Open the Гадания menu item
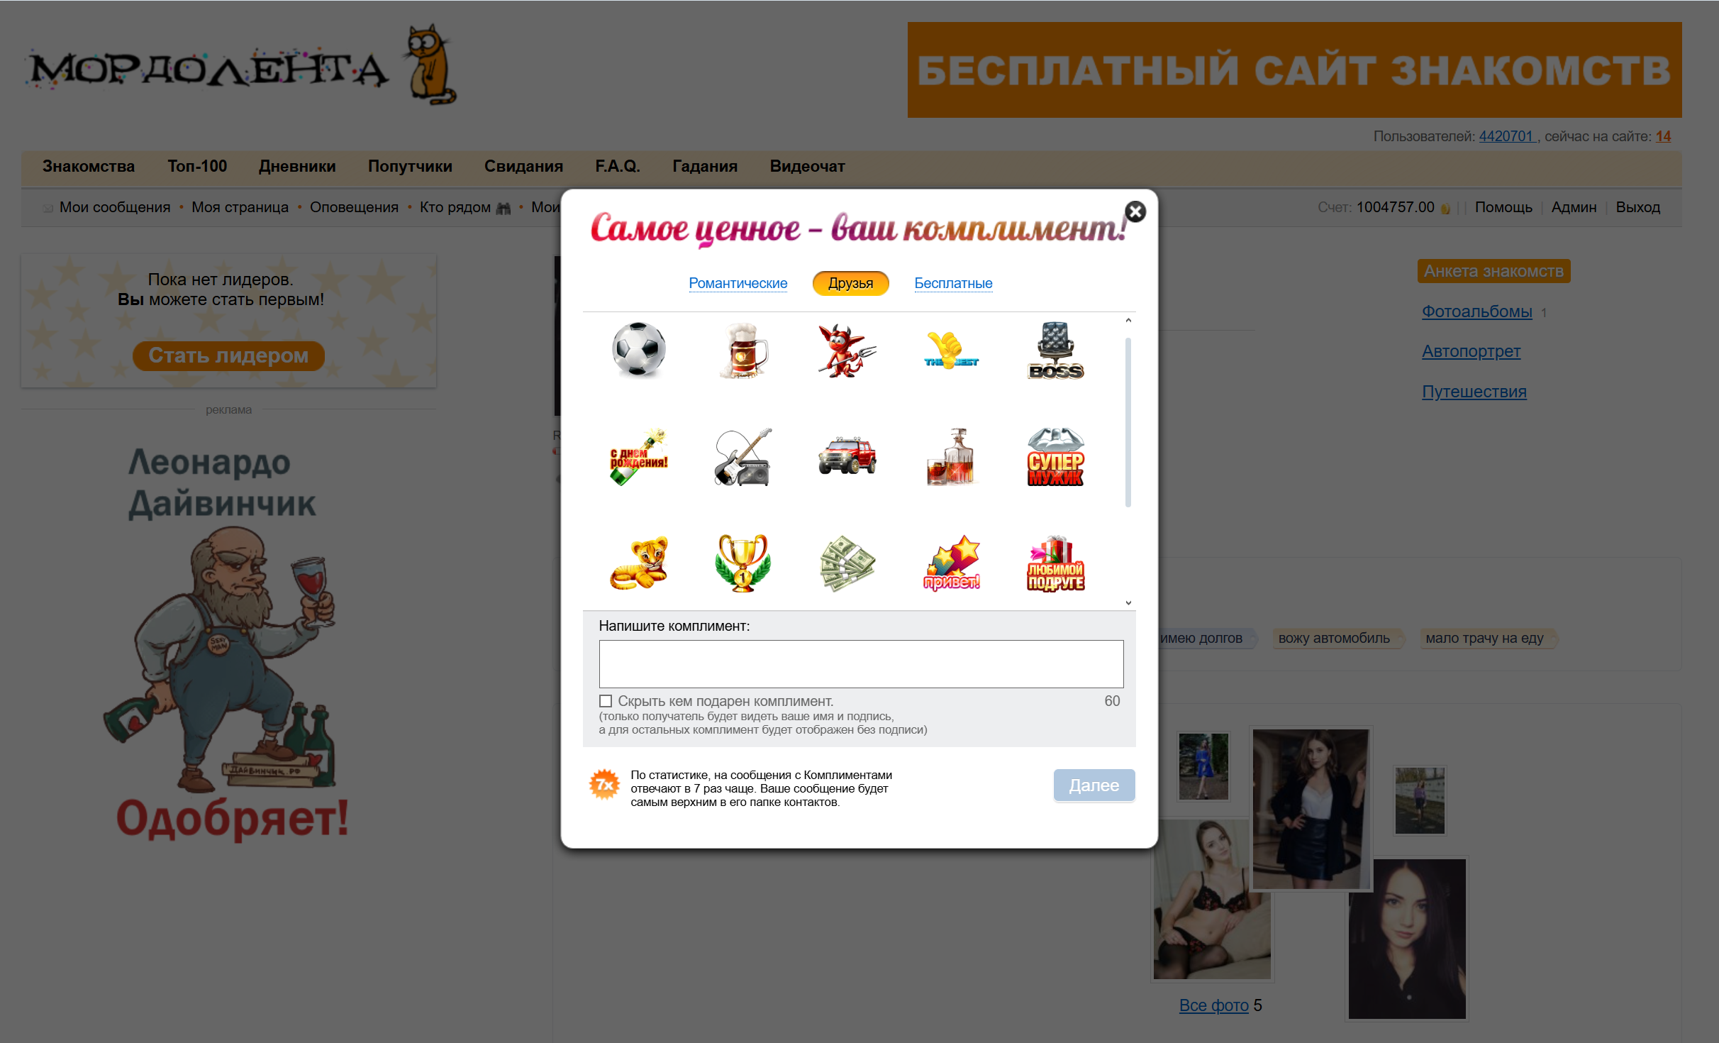 point(705,166)
